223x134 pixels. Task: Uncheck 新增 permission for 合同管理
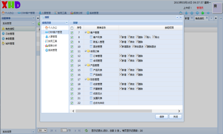(x=121, y=60)
